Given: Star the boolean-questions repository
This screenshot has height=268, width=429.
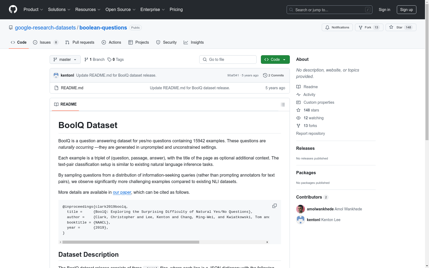Looking at the screenshot, I should pyautogui.click(x=401, y=27).
